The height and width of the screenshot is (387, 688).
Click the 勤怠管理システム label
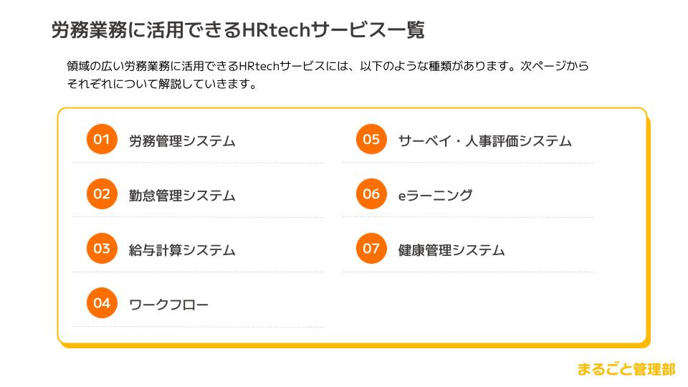[182, 196]
